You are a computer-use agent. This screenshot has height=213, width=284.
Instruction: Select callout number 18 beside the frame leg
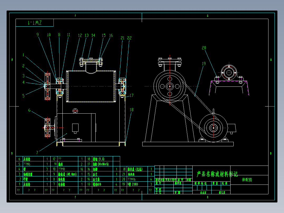pyautogui.click(x=131, y=110)
